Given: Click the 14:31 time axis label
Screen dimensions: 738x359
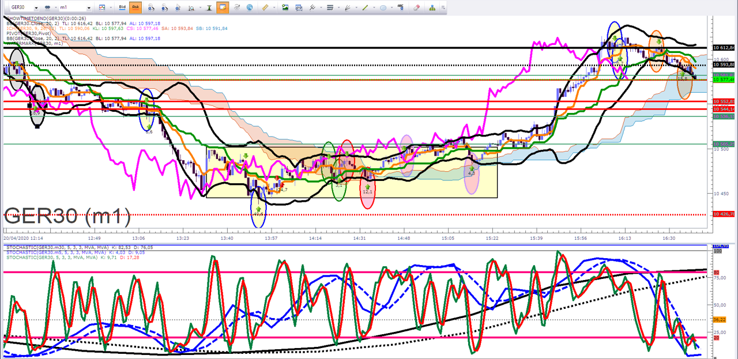Looking at the screenshot, I should (360, 237).
